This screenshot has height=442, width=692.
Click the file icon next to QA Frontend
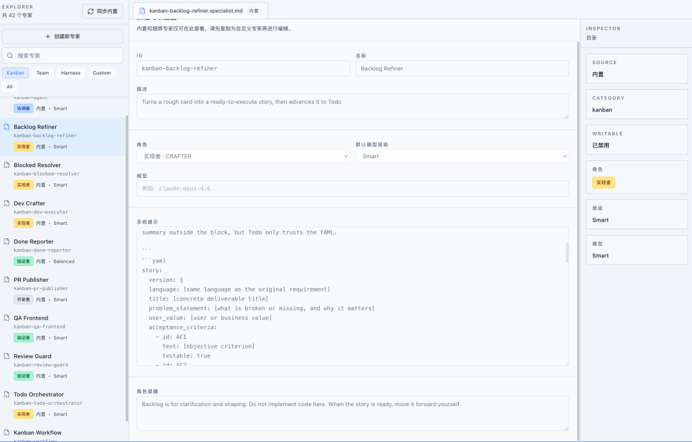point(6,318)
